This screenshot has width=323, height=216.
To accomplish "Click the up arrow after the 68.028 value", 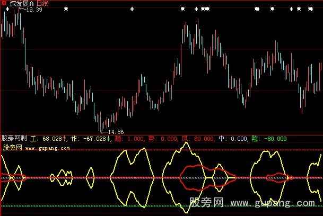I will [x=65, y=139].
